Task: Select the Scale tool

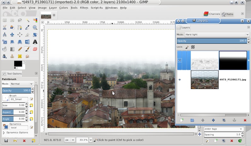Action: pyautogui.click(x=5, y=42)
